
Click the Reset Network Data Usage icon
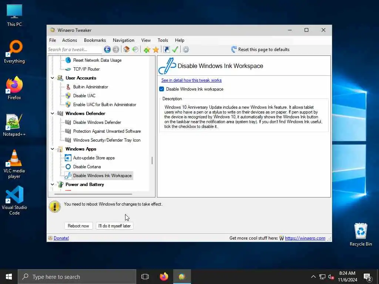[68, 60]
